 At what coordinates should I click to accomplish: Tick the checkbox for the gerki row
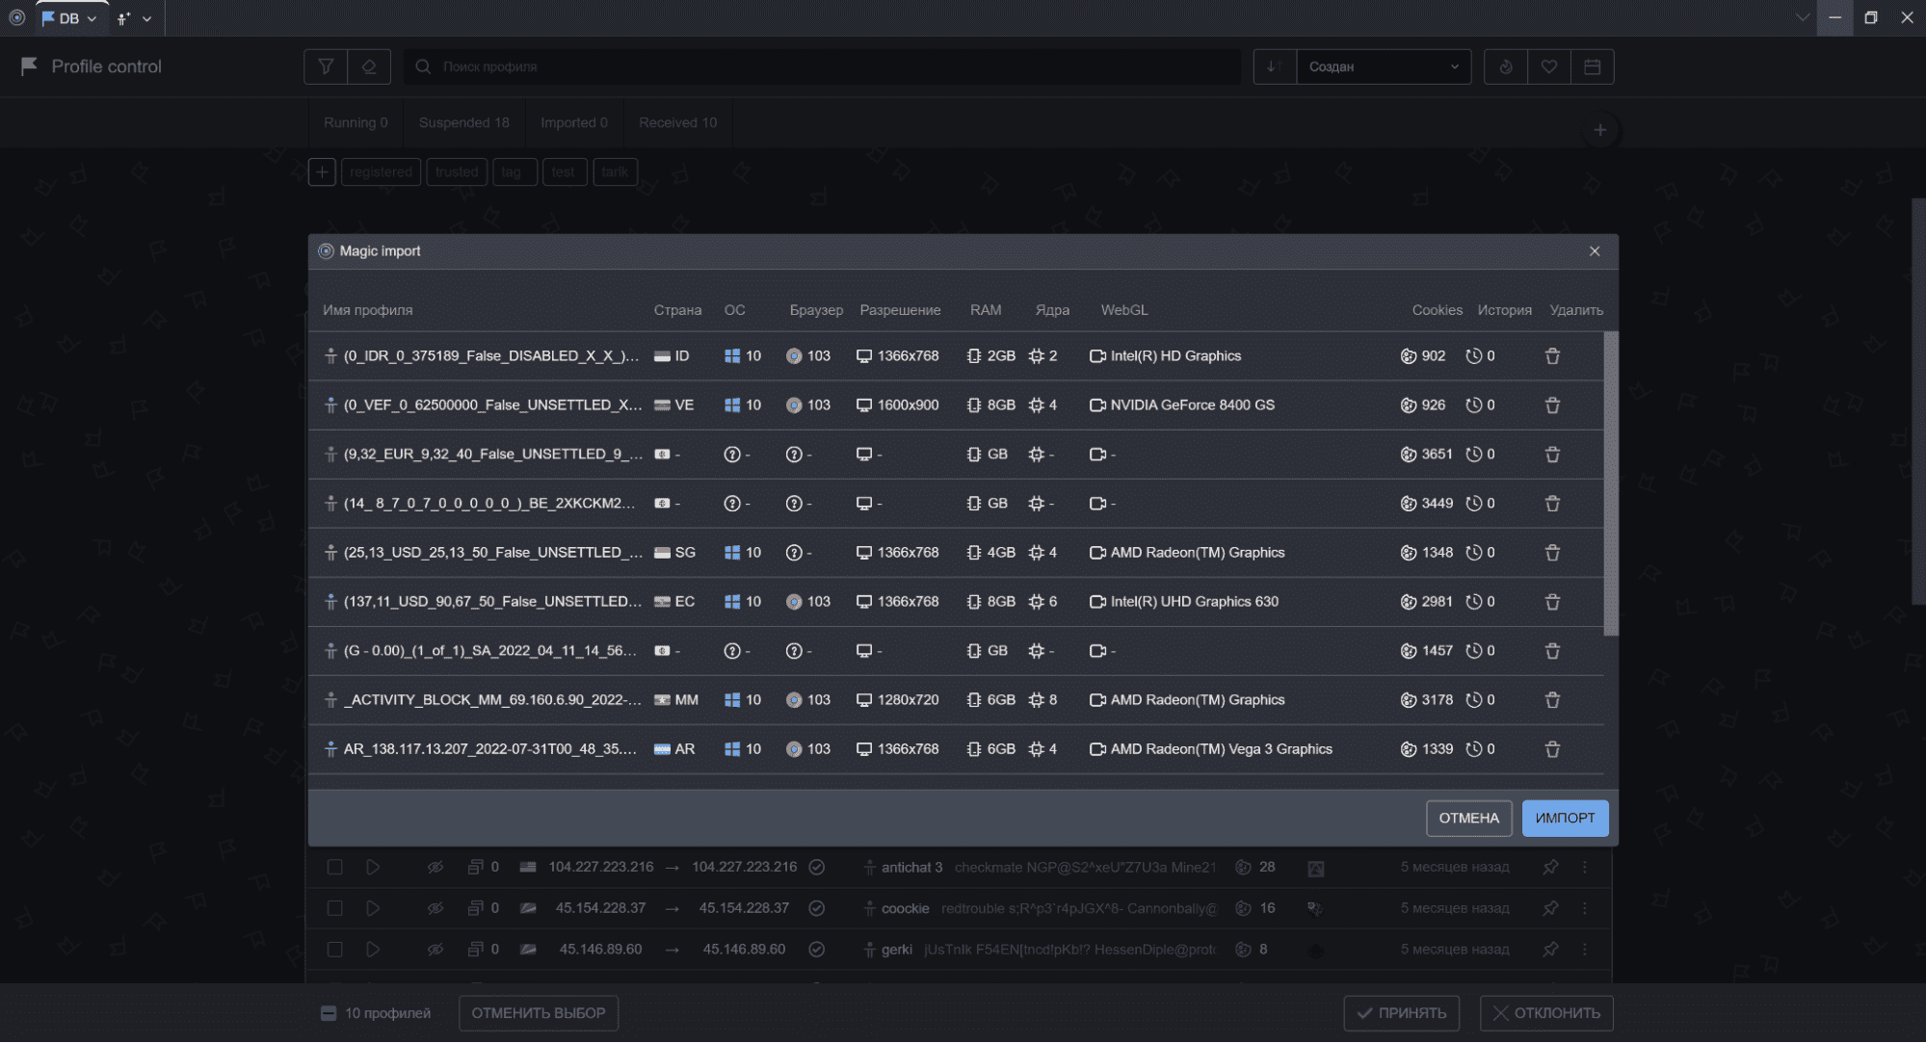tap(334, 950)
